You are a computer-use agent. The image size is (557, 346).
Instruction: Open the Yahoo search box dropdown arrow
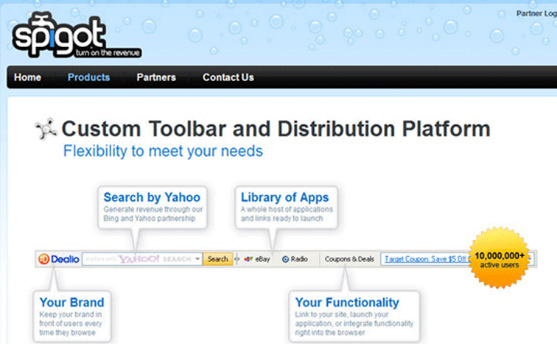197,259
